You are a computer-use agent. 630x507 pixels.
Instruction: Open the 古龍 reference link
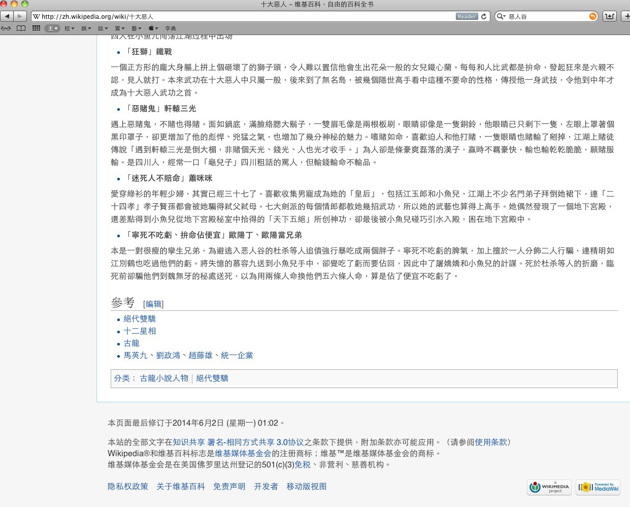tap(131, 343)
